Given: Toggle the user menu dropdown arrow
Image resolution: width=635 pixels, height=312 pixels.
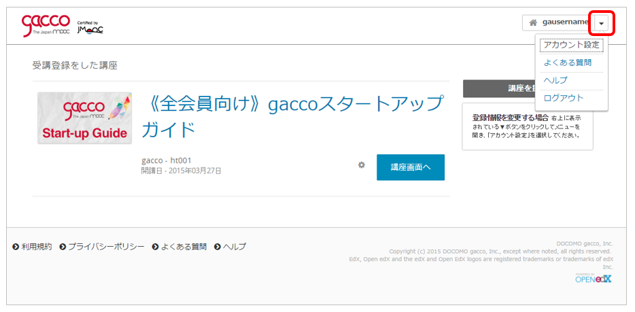Looking at the screenshot, I should (602, 23).
